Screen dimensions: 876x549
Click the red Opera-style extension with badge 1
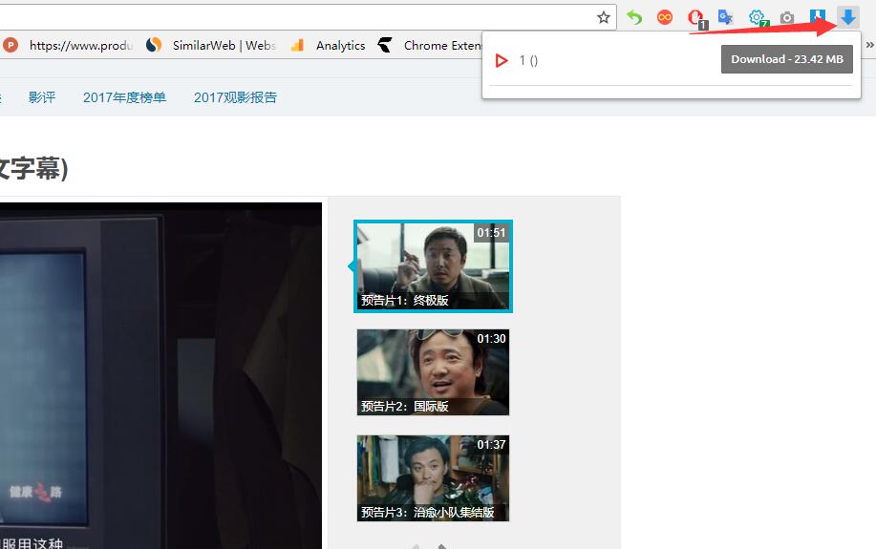695,17
